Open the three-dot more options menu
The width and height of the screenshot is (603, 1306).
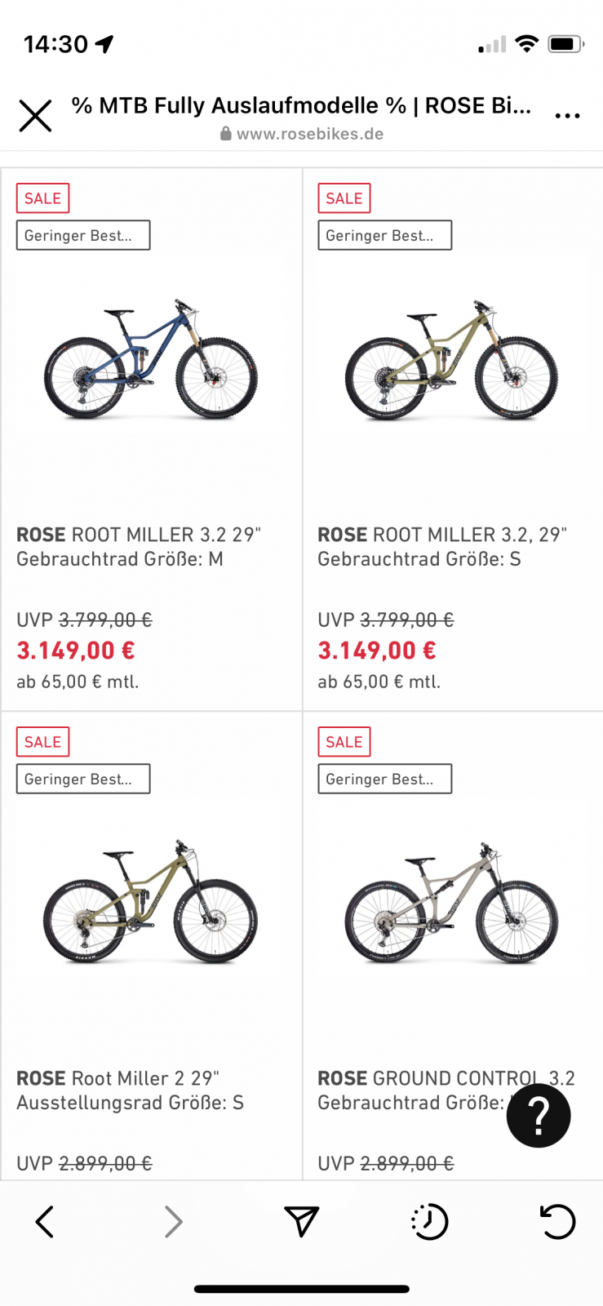pos(567,116)
